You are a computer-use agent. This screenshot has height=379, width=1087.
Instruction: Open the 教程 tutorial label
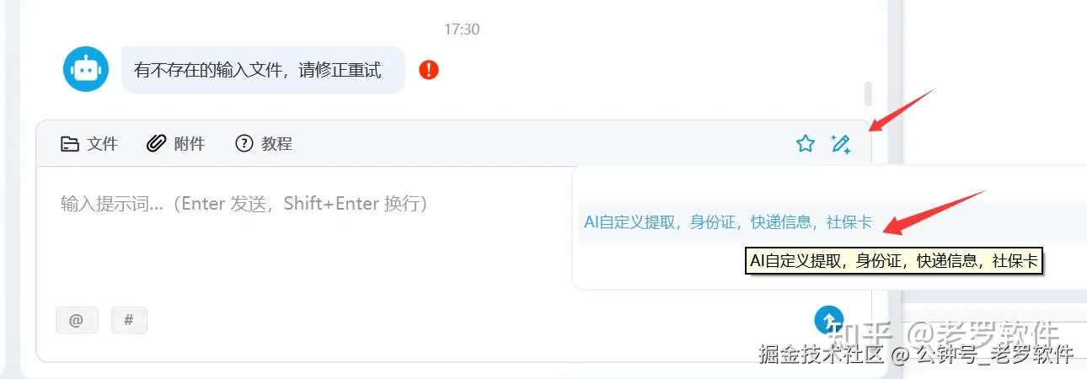coord(276,144)
